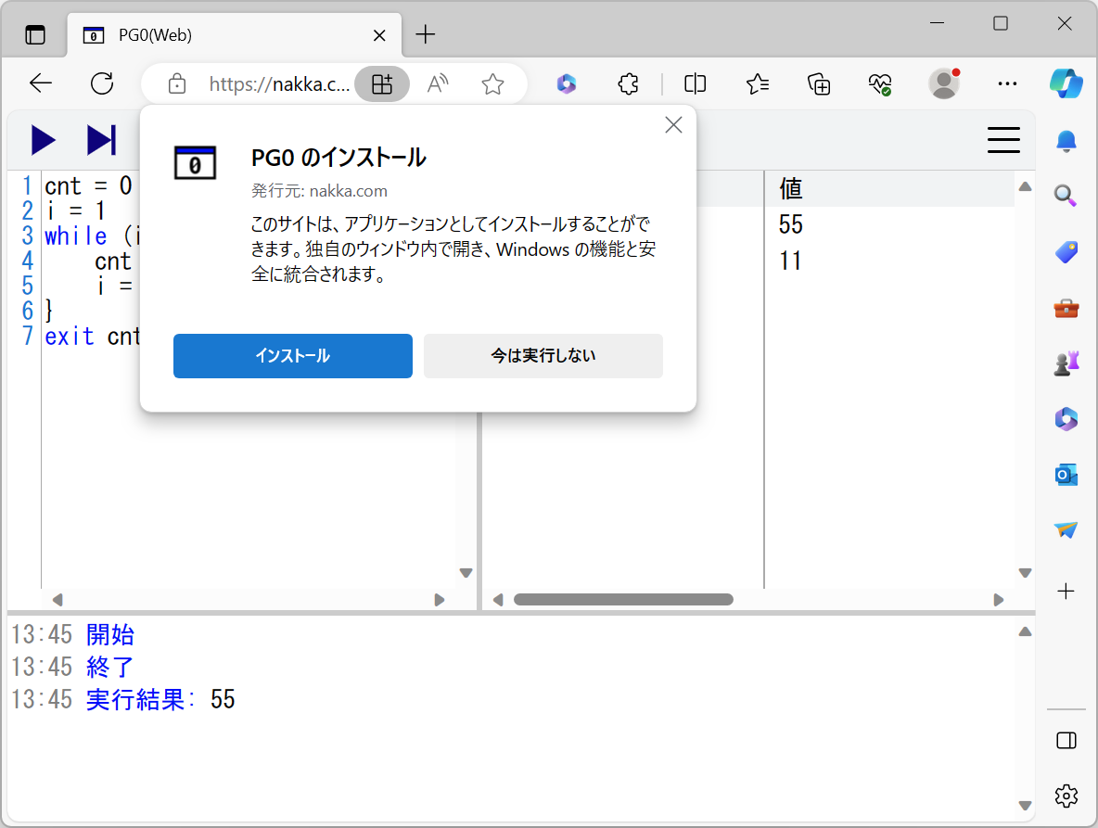The width and height of the screenshot is (1098, 828).
Task: Open the Collections icon in the toolbar
Action: pos(819,83)
